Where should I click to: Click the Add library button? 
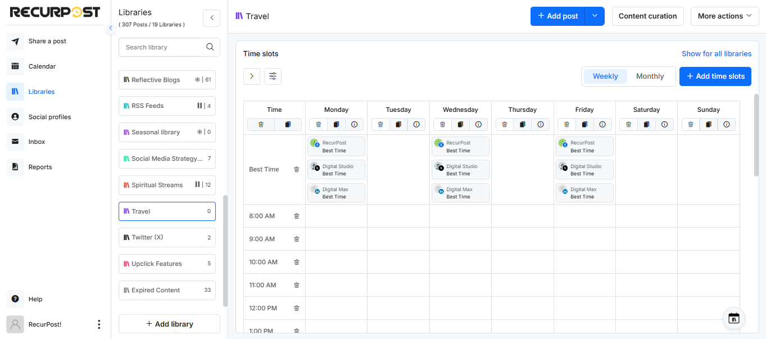click(169, 324)
